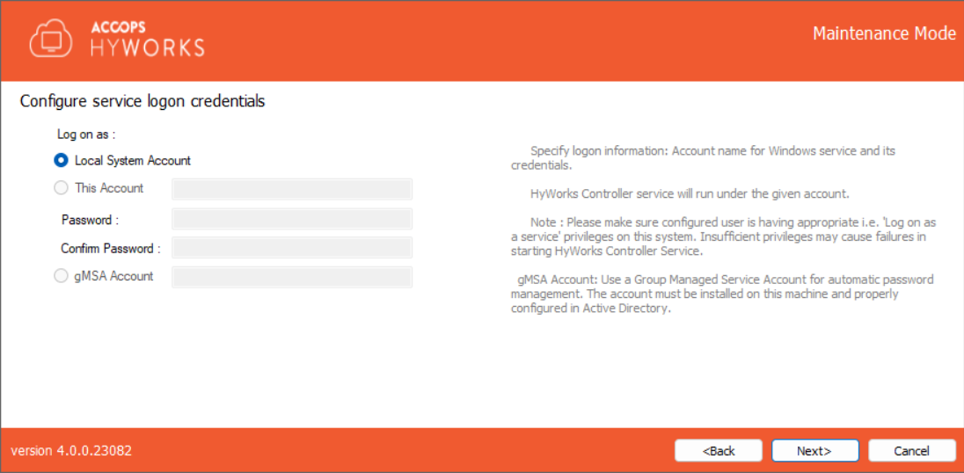Click the gMSA Account description paragraph
The height and width of the screenshot is (473, 964).
point(721,294)
